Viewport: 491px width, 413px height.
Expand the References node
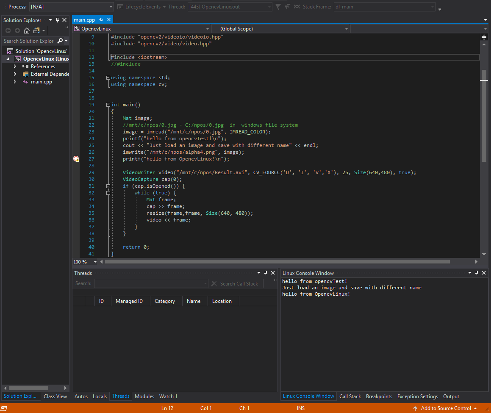pyautogui.click(x=15, y=67)
